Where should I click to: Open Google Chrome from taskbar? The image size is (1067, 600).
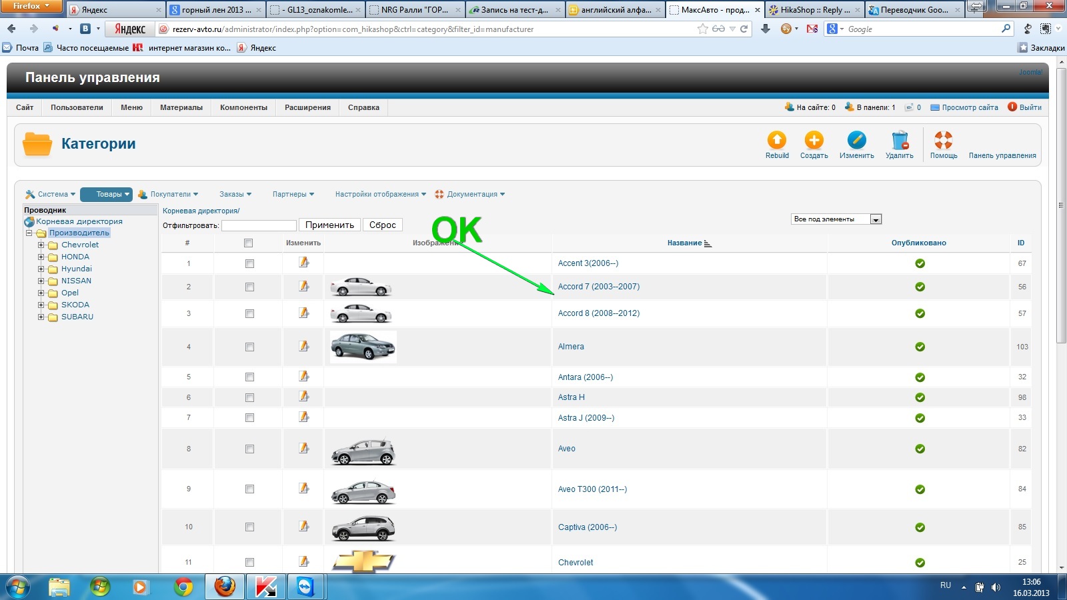pyautogui.click(x=183, y=587)
